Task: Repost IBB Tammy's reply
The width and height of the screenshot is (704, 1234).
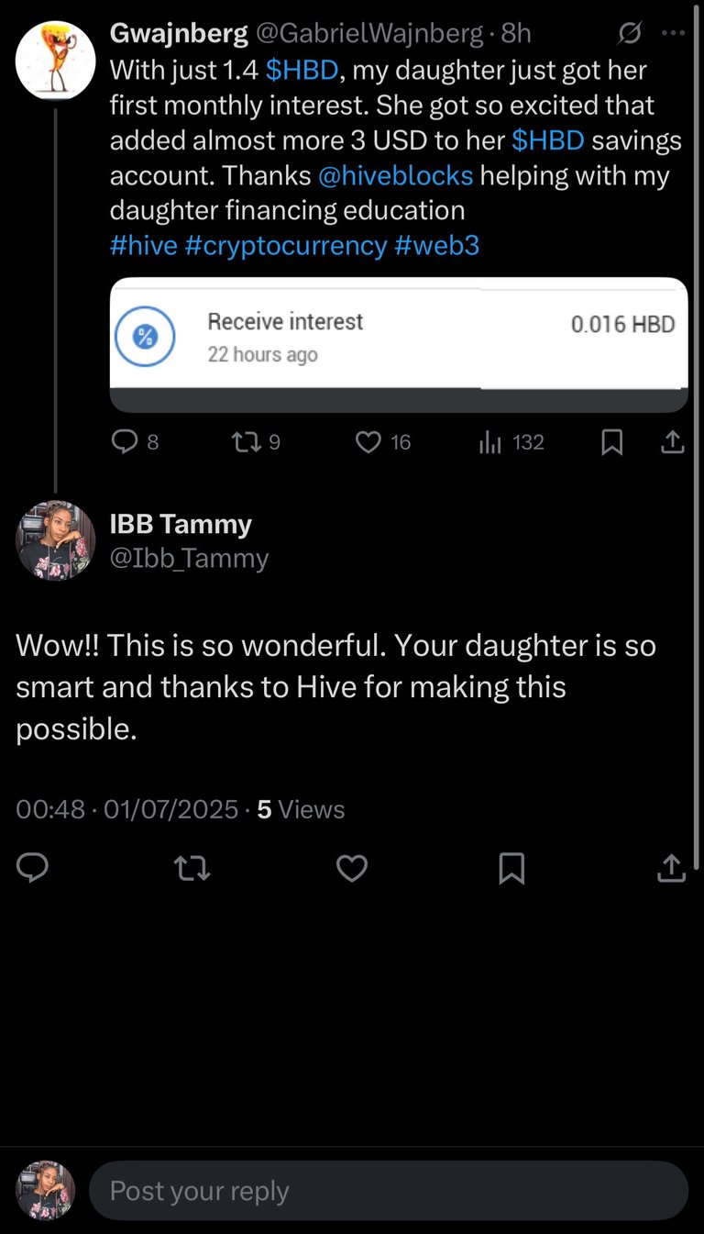Action: 192,867
